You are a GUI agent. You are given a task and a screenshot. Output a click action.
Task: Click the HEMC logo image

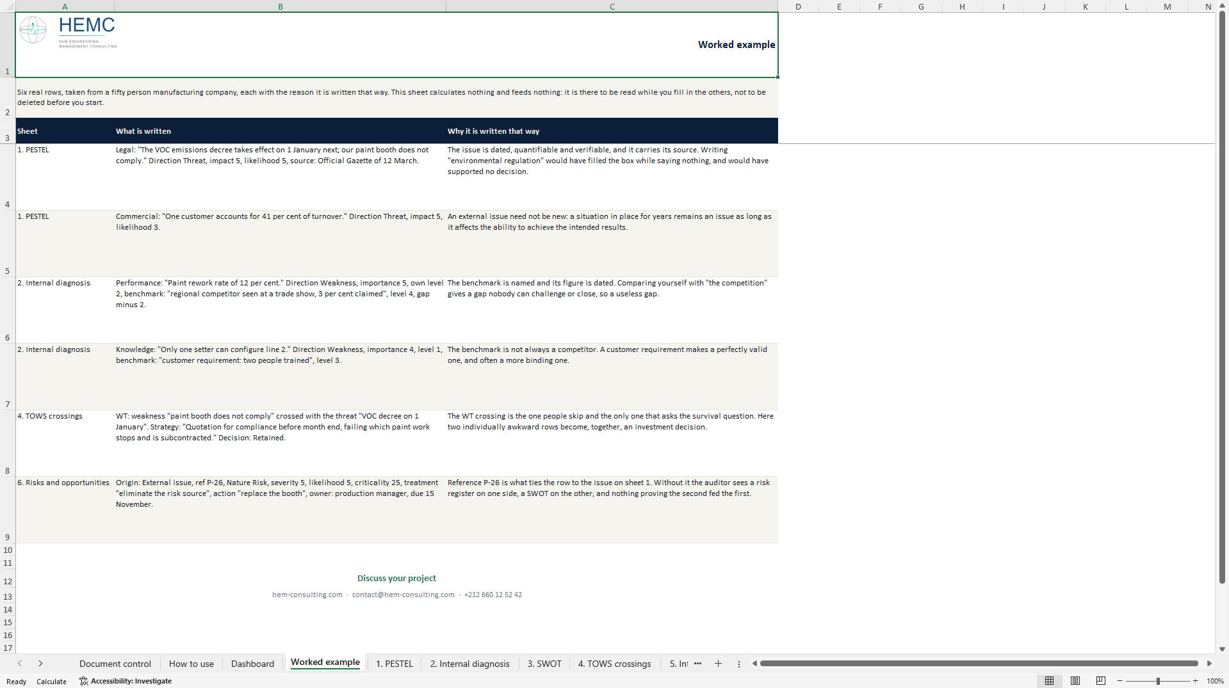tap(68, 31)
